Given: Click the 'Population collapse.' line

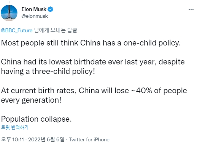Looking at the screenshot, I should pyautogui.click(x=37, y=119).
